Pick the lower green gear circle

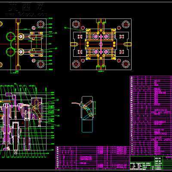11,52
